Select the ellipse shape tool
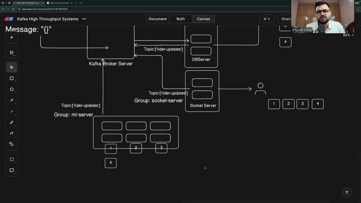361x203 pixels. coord(12,89)
